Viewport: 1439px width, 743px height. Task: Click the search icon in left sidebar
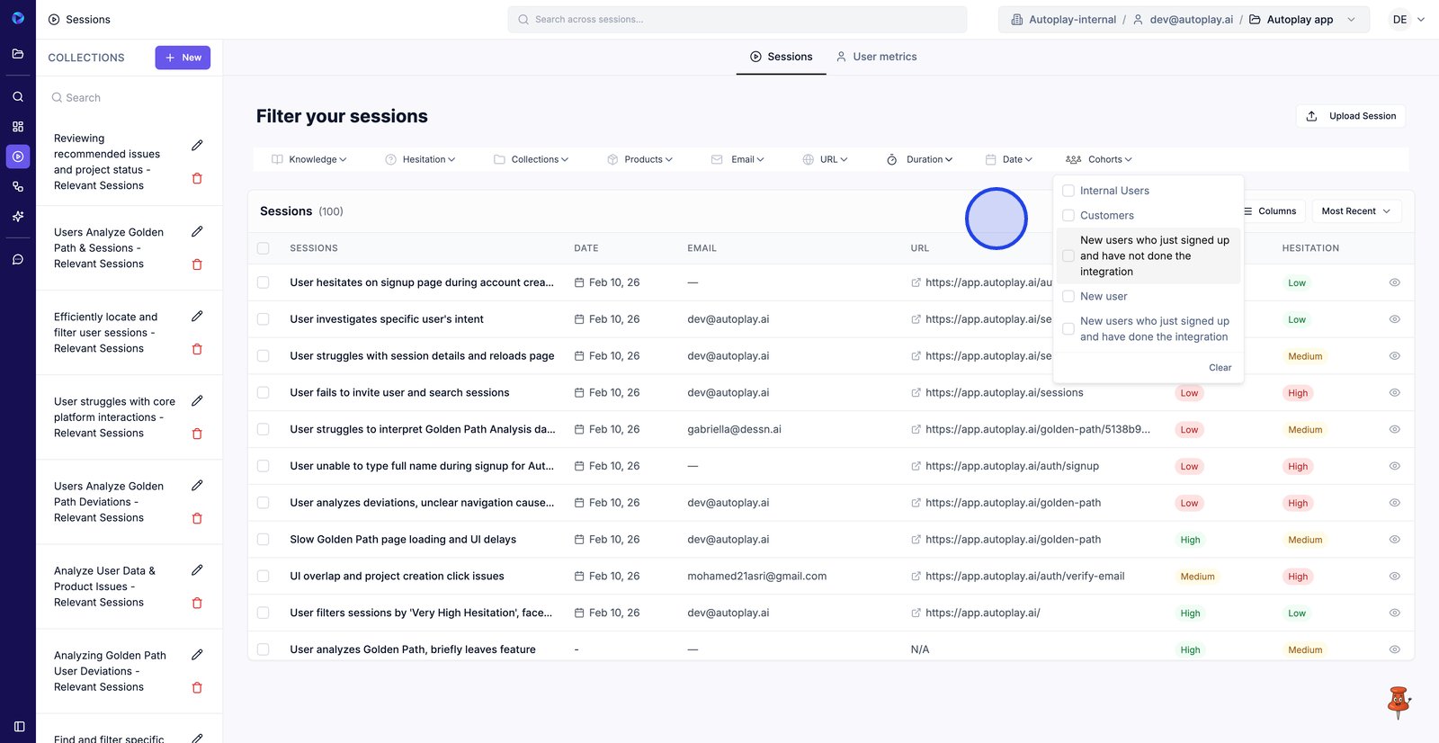point(18,96)
